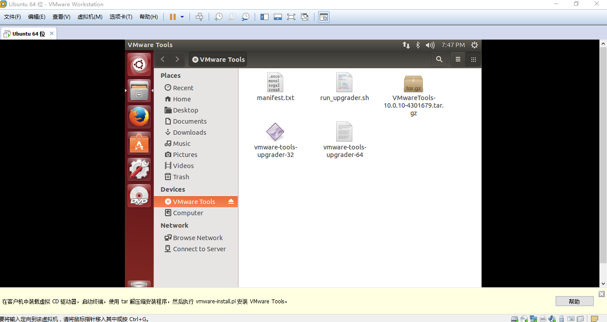Pause the virtual machine via toolbar

point(173,17)
